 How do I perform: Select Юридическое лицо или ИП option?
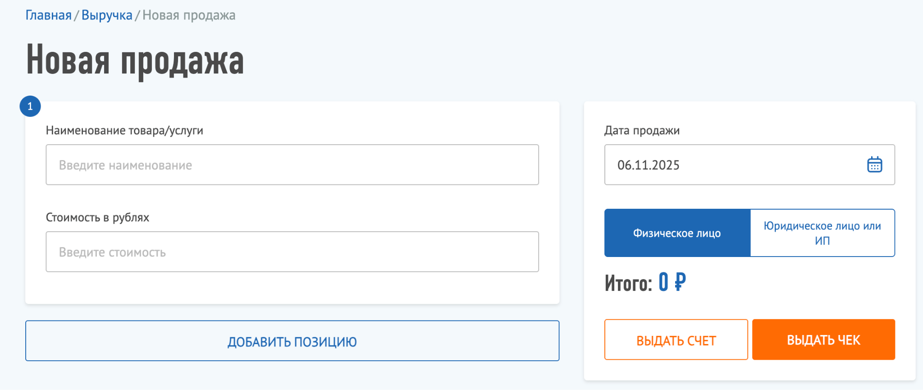pyautogui.click(x=822, y=233)
